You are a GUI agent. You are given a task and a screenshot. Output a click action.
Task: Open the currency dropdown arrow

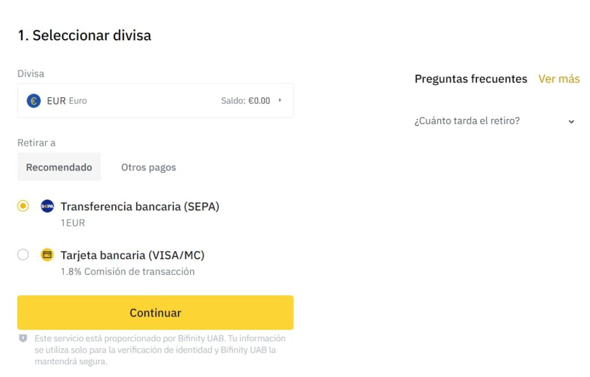click(280, 100)
